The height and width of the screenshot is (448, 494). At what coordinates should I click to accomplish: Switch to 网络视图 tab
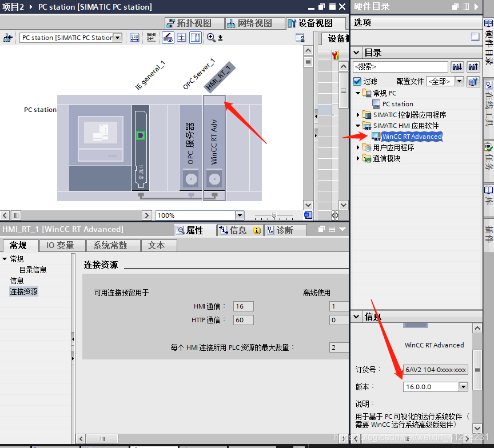pyautogui.click(x=254, y=23)
